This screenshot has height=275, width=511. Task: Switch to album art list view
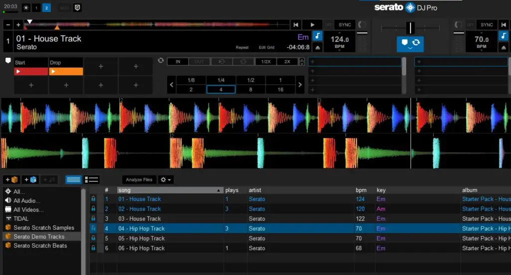(92, 180)
